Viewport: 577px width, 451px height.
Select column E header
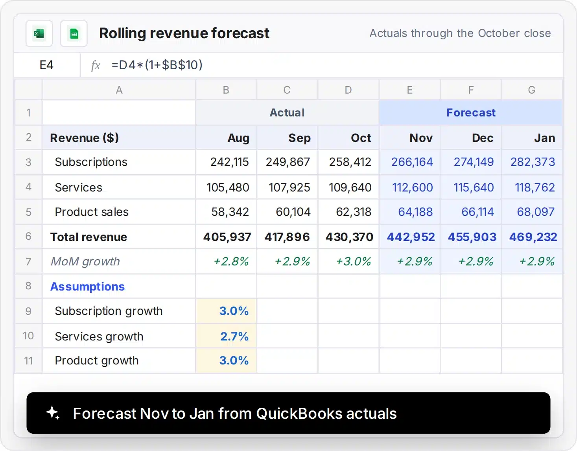[409, 90]
